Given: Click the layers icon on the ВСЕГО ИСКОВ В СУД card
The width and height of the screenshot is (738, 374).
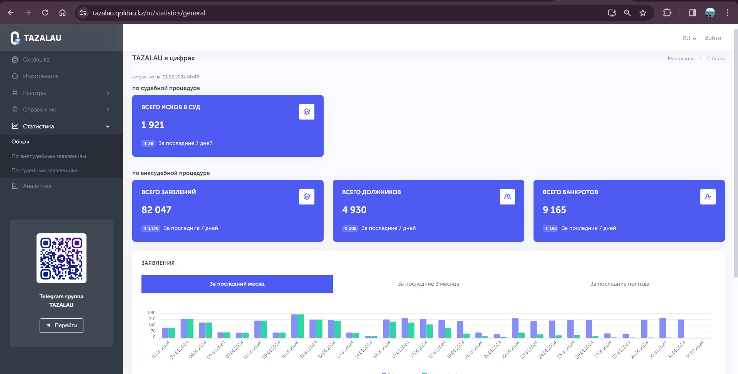Looking at the screenshot, I should (x=306, y=112).
